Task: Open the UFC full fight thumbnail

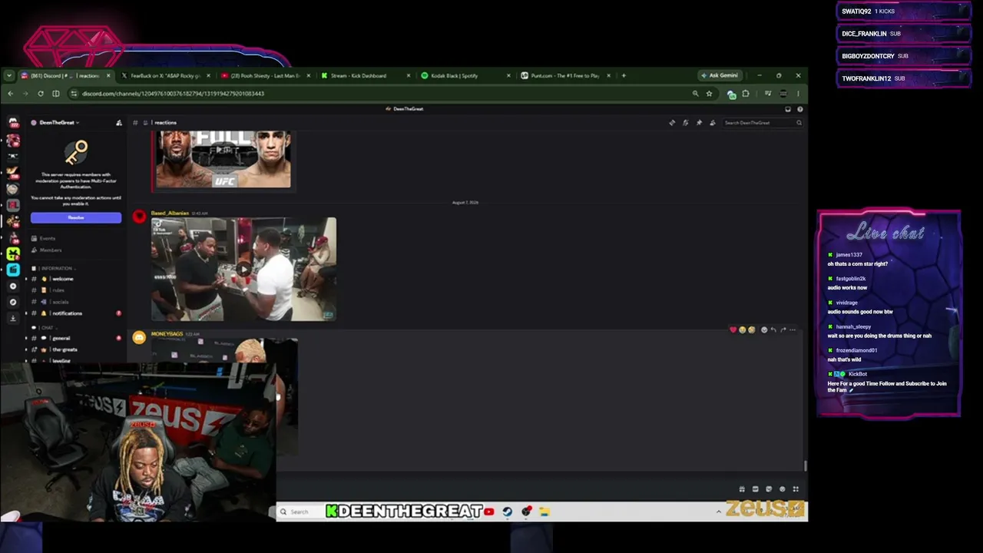Action: 223,160
